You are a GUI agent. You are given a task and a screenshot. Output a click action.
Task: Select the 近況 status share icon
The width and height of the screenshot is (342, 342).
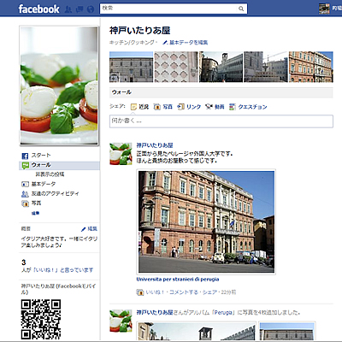[x=133, y=107]
